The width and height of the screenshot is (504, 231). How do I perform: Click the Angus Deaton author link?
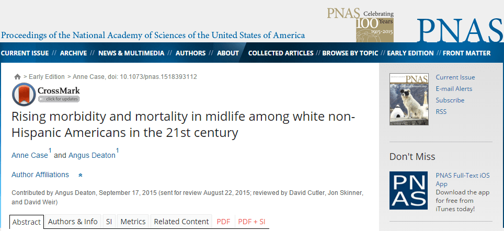(92, 156)
